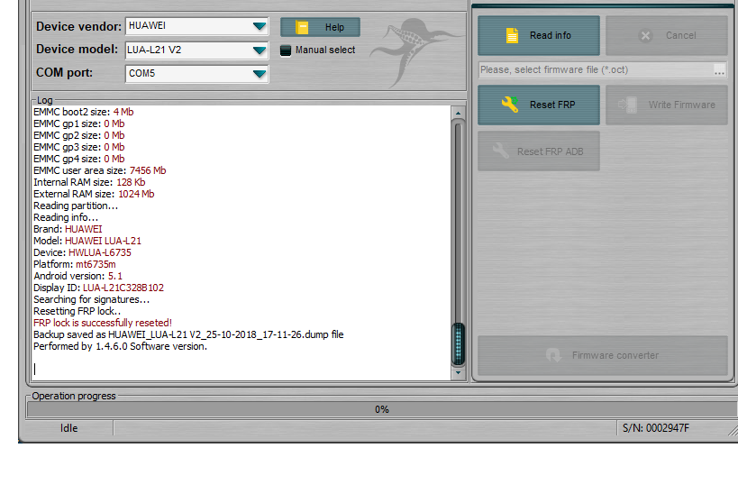Image resolution: width=738 pixels, height=503 pixels.
Task: Click the Reset FRP ADB button
Action: 539,151
